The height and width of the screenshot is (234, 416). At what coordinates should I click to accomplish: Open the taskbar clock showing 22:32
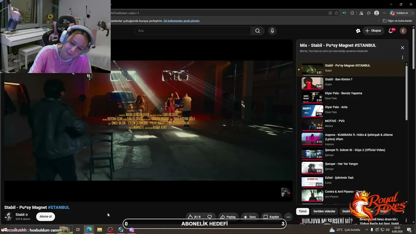click(397, 230)
